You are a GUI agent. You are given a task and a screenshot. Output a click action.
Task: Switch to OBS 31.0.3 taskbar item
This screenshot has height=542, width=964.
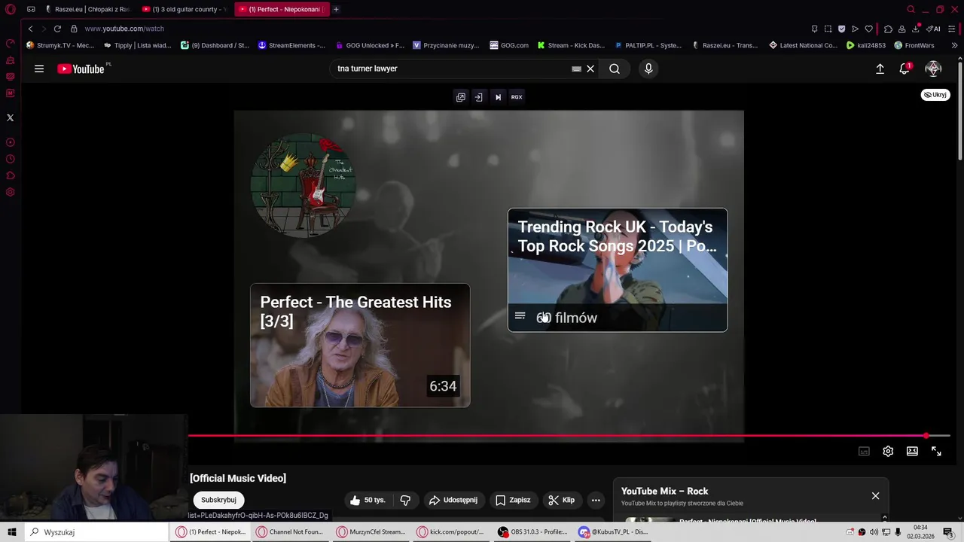(533, 532)
